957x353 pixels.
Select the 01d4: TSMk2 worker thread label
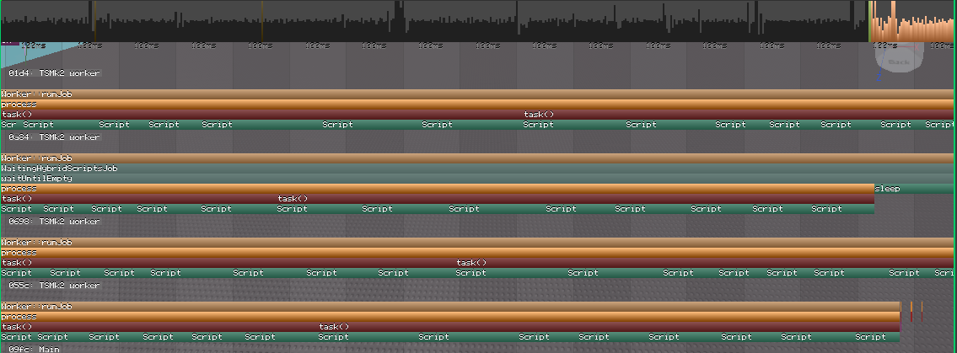(54, 73)
